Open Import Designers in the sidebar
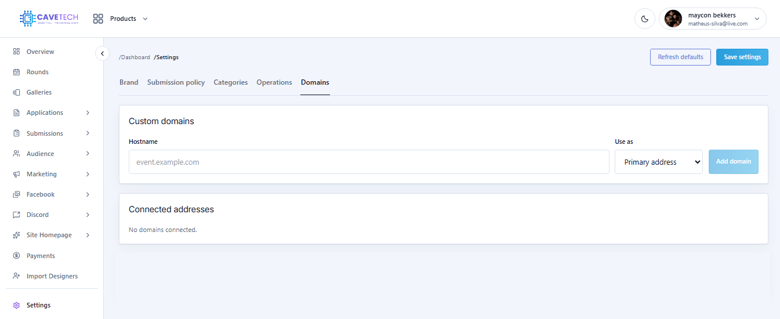The width and height of the screenshot is (780, 319). coord(52,276)
